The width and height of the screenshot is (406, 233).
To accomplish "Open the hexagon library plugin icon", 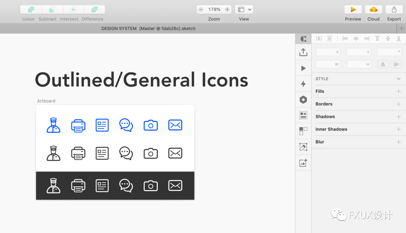I will (x=303, y=100).
